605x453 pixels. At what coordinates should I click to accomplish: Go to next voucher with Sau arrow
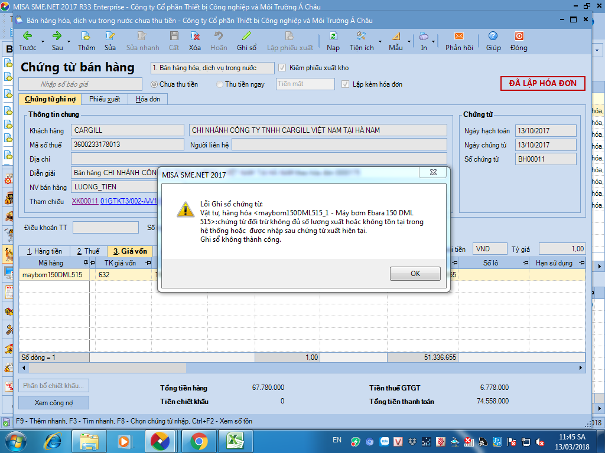point(57,36)
